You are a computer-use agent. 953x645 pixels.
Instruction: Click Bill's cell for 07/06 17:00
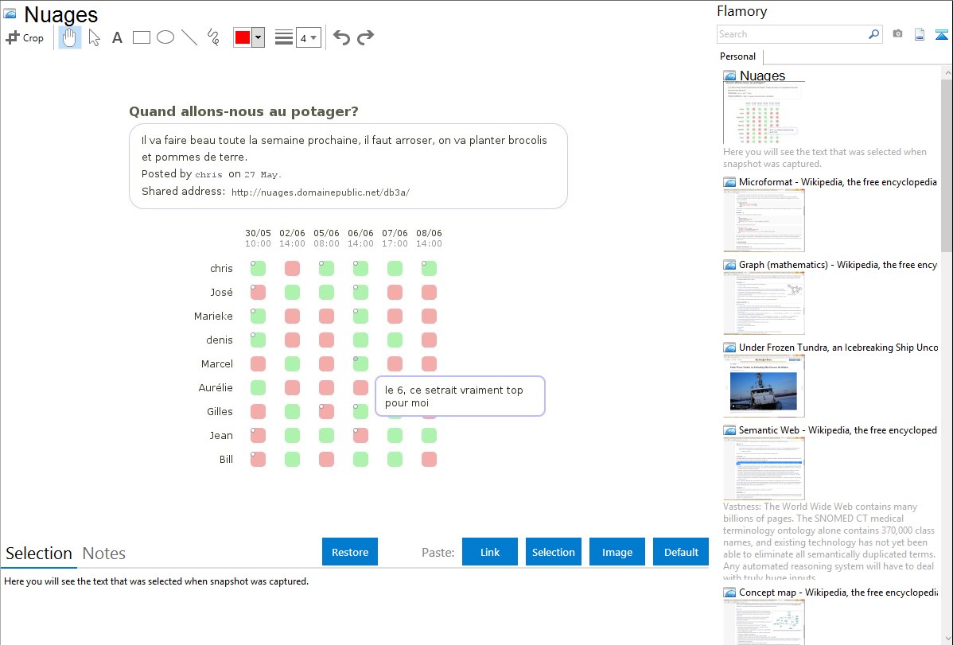(x=395, y=459)
